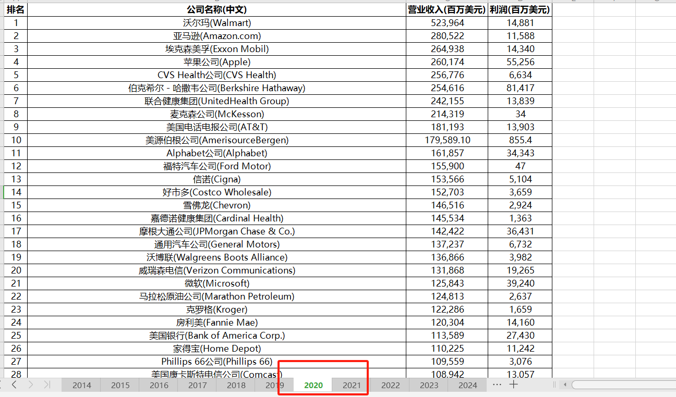Select the active 2020 sheet tab
Screen dimensions: 676x397
tap(313, 385)
